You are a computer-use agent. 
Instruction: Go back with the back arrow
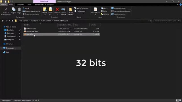coord(3,21)
